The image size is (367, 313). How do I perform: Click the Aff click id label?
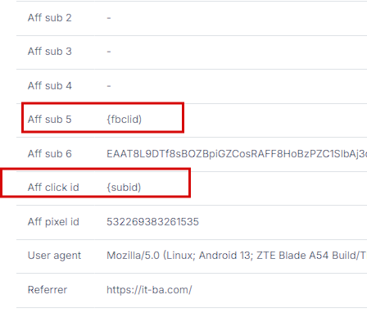click(x=53, y=188)
